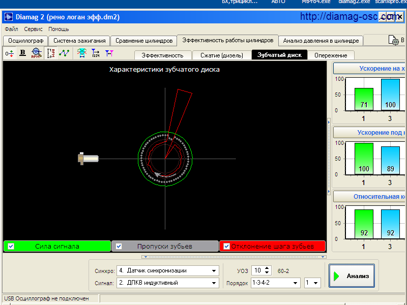
Task: Open the Эффективность sub-tab
Action: click(x=162, y=55)
